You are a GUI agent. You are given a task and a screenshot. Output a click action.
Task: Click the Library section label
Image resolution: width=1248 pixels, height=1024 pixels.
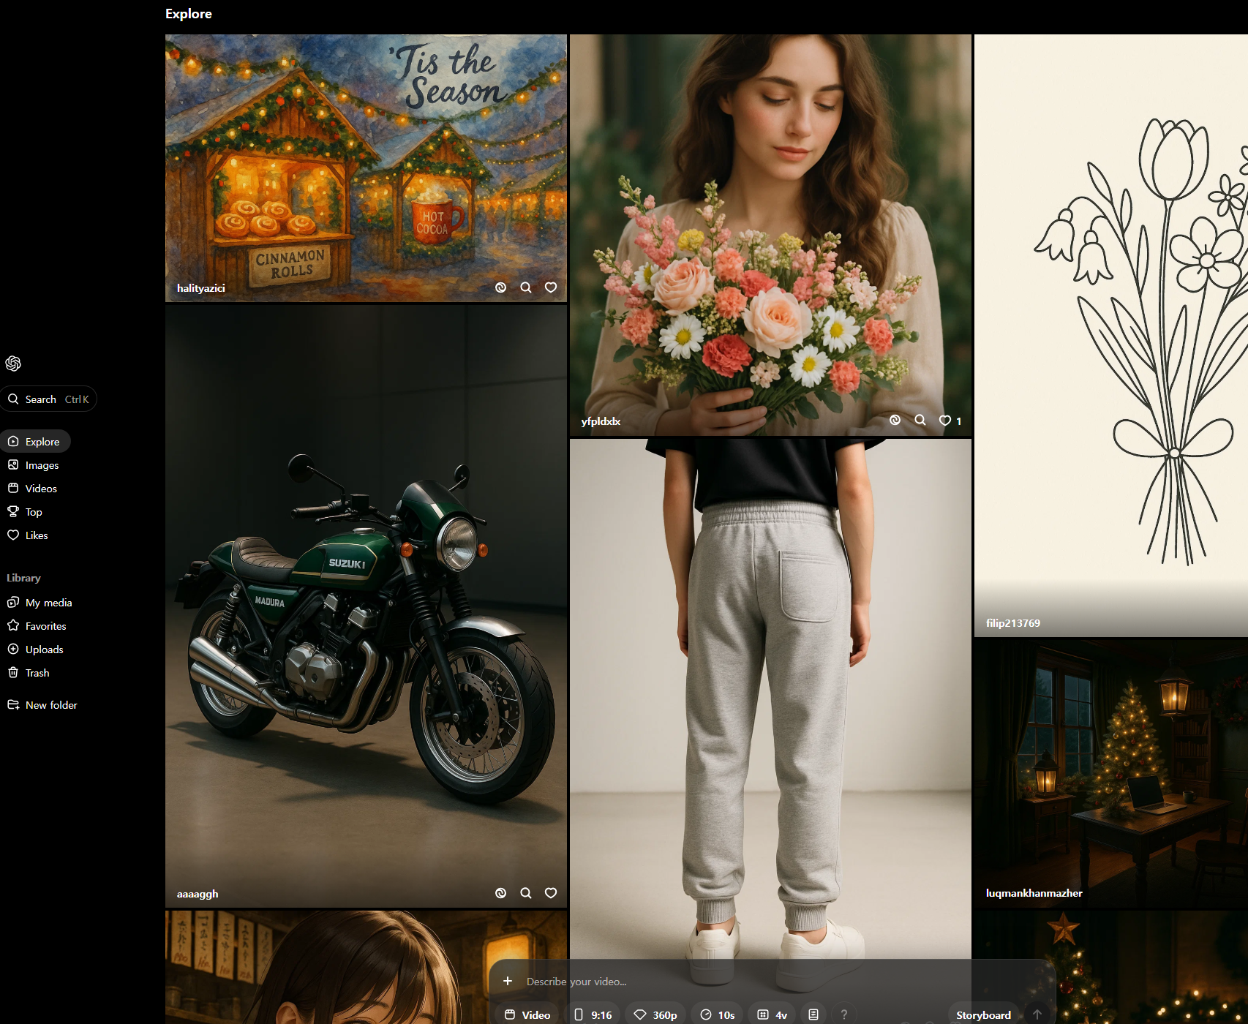point(23,578)
